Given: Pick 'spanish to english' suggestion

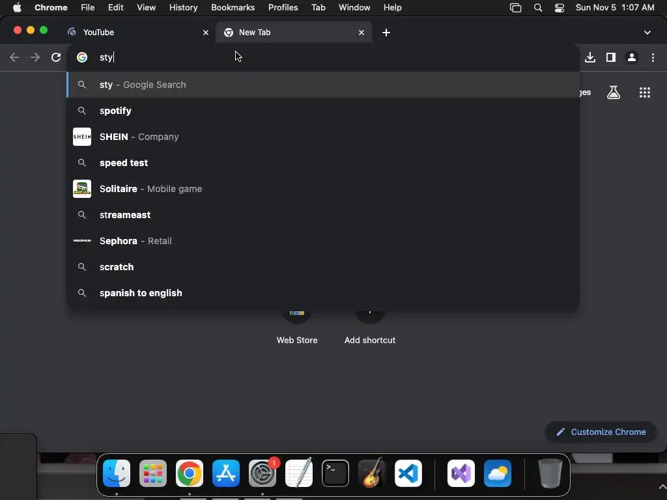Looking at the screenshot, I should 323,293.
